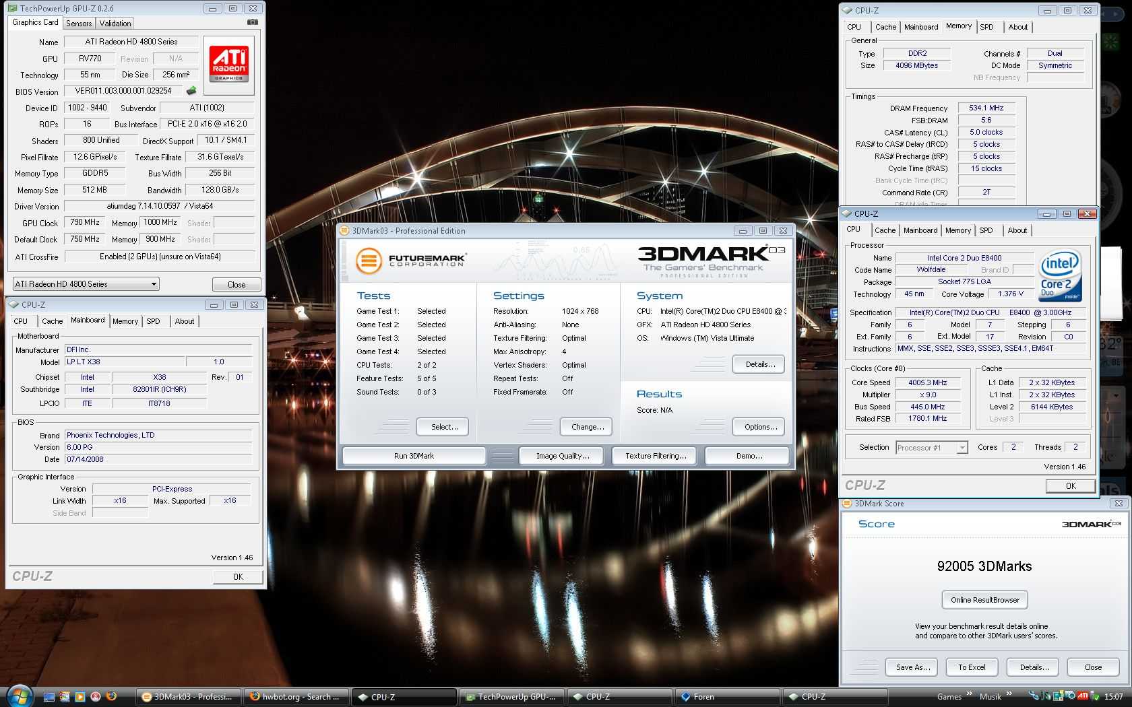Click the GPU-Z camera screenshot icon
This screenshot has height=707, width=1132.
(253, 22)
